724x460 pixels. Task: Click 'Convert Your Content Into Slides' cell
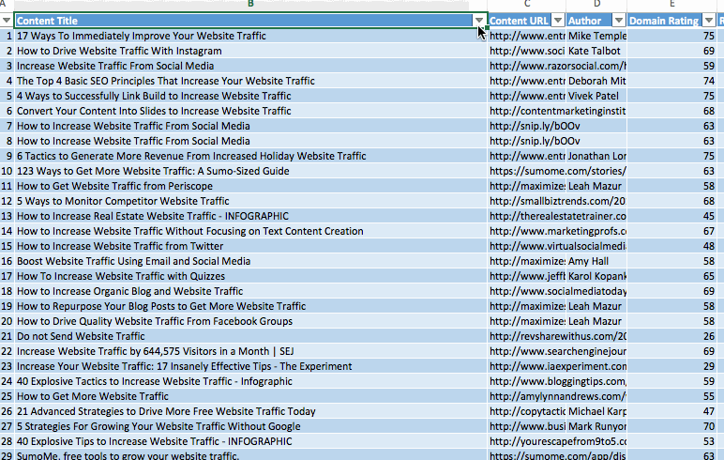250,111
